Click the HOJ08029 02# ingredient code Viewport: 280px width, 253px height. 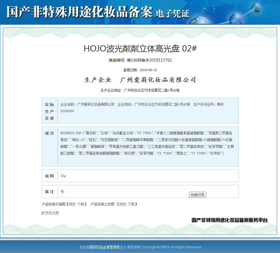pyautogui.click(x=71, y=133)
